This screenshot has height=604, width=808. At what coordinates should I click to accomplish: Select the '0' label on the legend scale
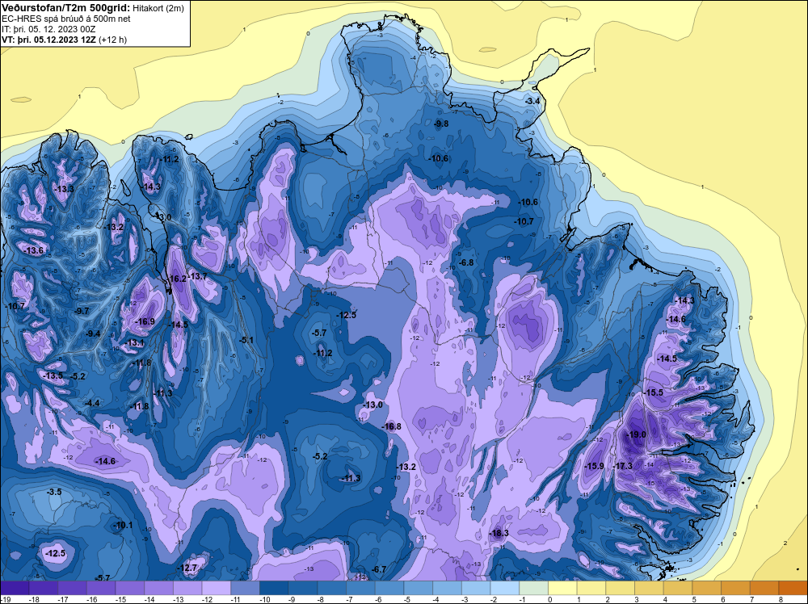549,600
